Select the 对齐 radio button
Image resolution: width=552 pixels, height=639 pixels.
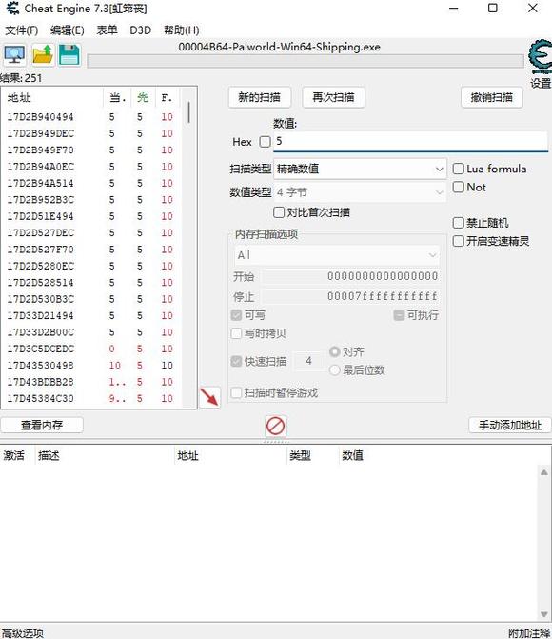334,351
